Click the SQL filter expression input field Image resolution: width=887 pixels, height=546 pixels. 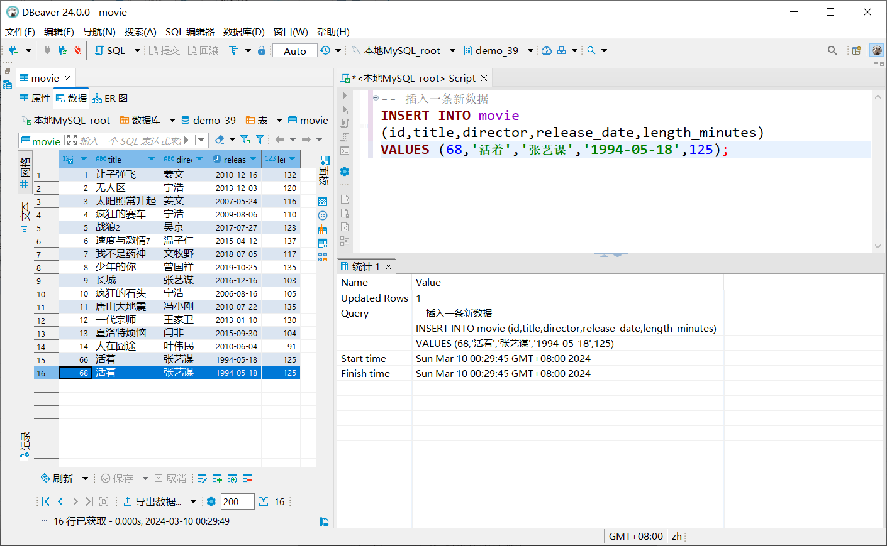pyautogui.click(x=131, y=140)
